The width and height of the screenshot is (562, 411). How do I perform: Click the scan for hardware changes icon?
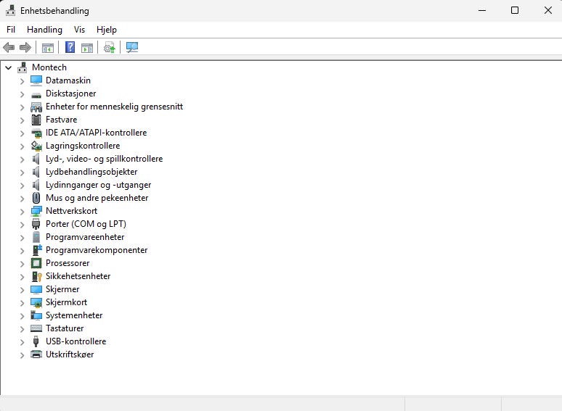[x=132, y=47]
